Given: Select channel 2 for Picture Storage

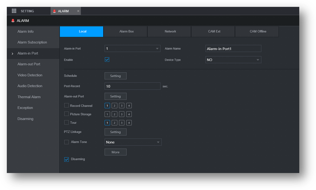Looking at the screenshot, I should coord(114,114).
